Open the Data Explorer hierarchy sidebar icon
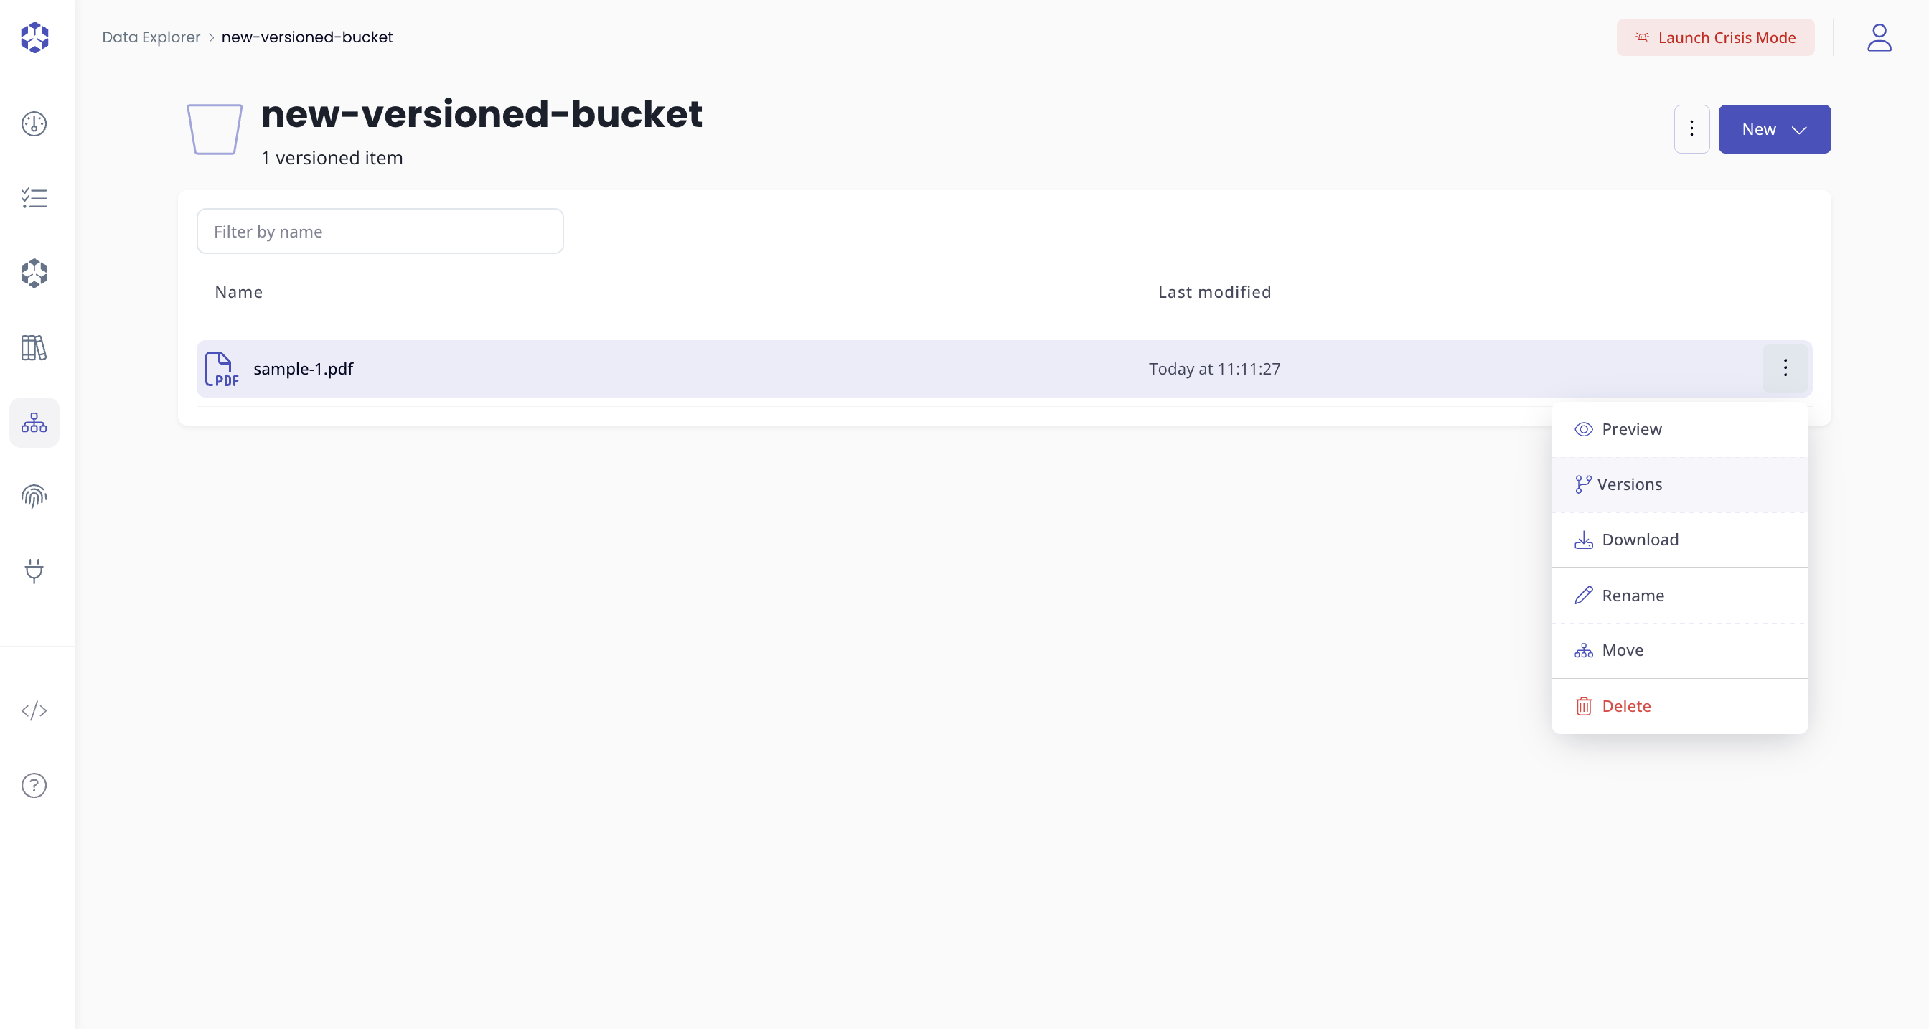The image size is (1929, 1029). (x=34, y=423)
